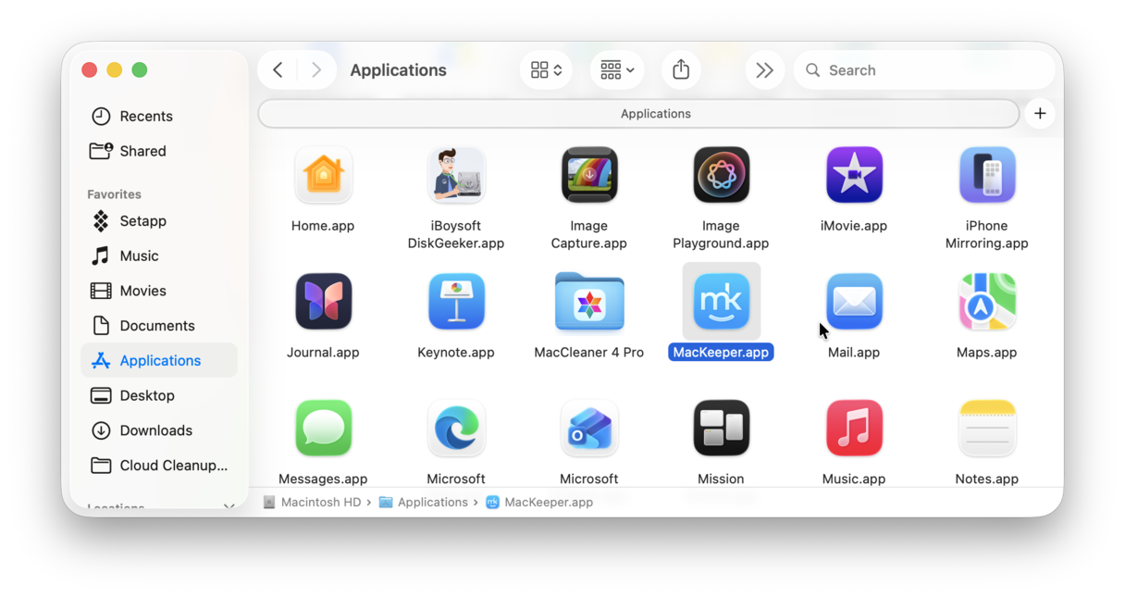Go forward with the right chevron
The height and width of the screenshot is (598, 1125).
pos(316,69)
